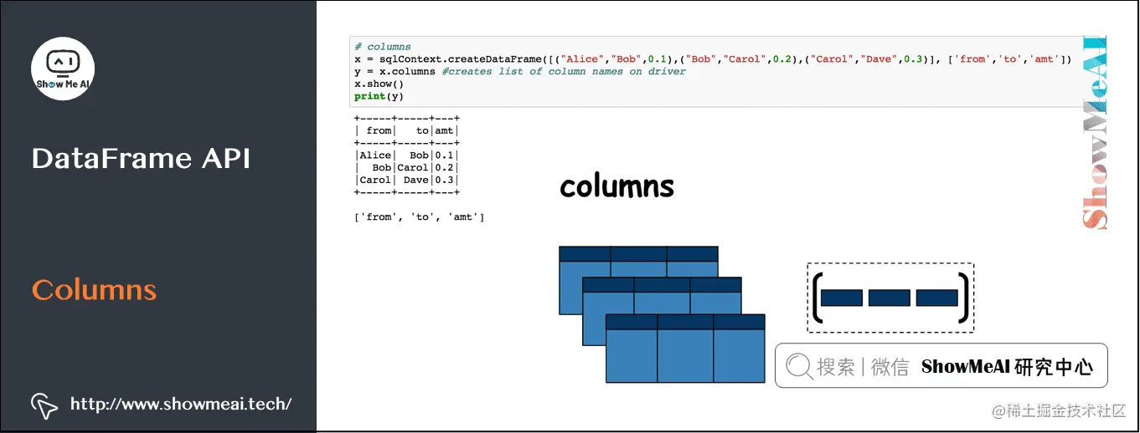Click the Carol Dave 0.3 output row
Viewport: 1140px width, 433px height.
click(x=407, y=180)
